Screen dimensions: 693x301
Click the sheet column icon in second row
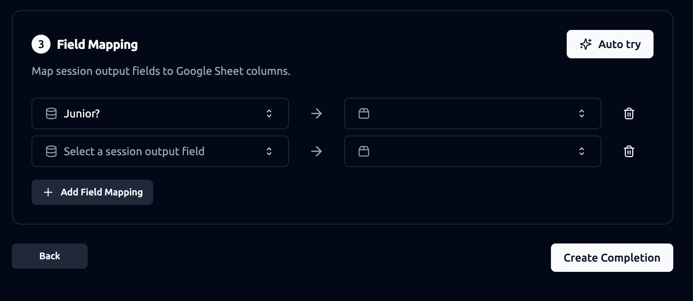tap(364, 151)
